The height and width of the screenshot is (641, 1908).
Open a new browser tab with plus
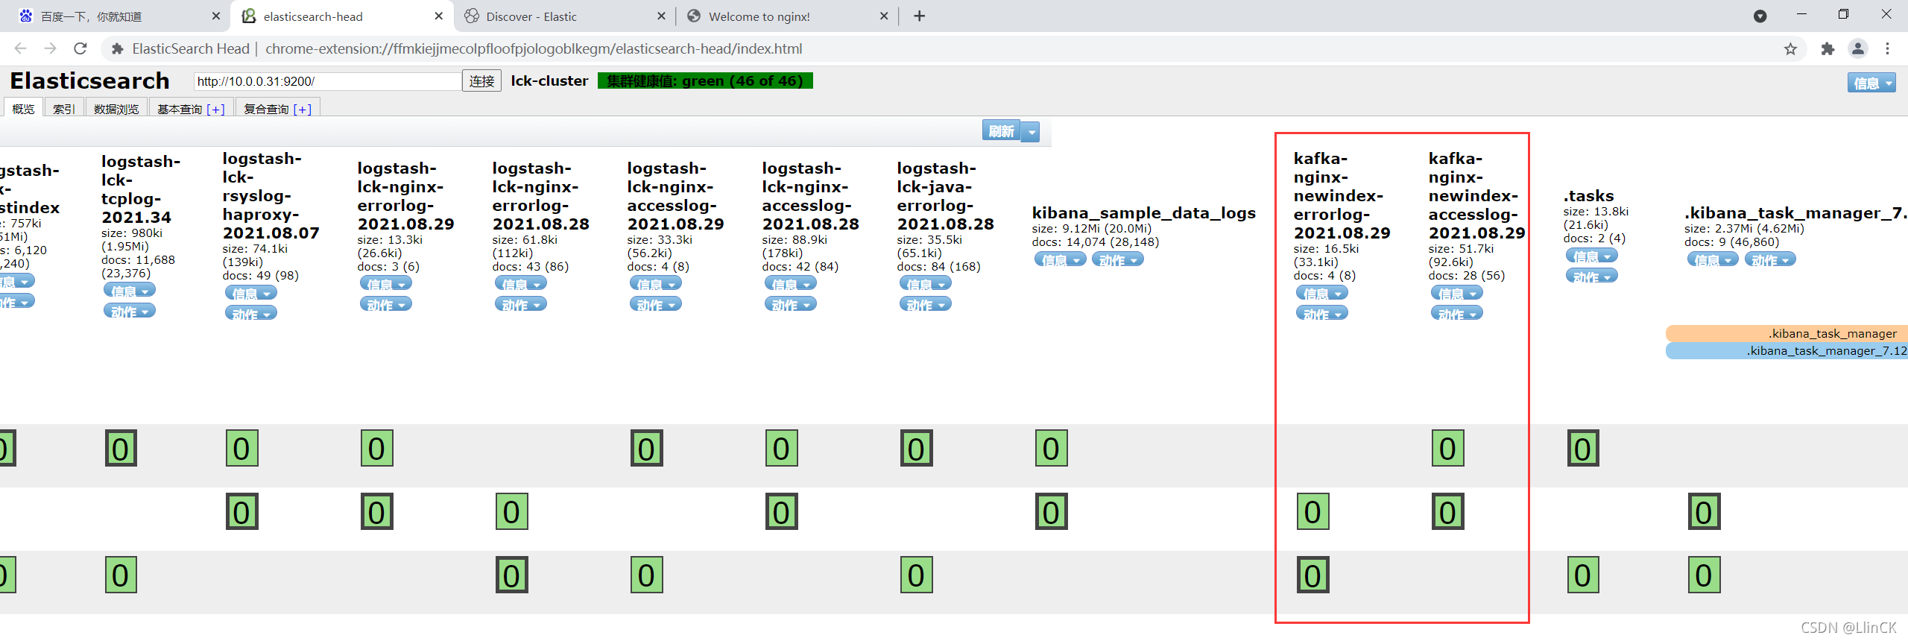coord(920,16)
